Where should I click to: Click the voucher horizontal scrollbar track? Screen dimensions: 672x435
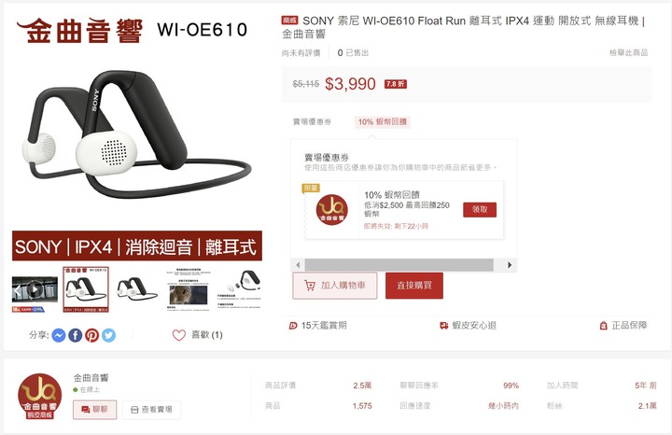tap(399, 265)
